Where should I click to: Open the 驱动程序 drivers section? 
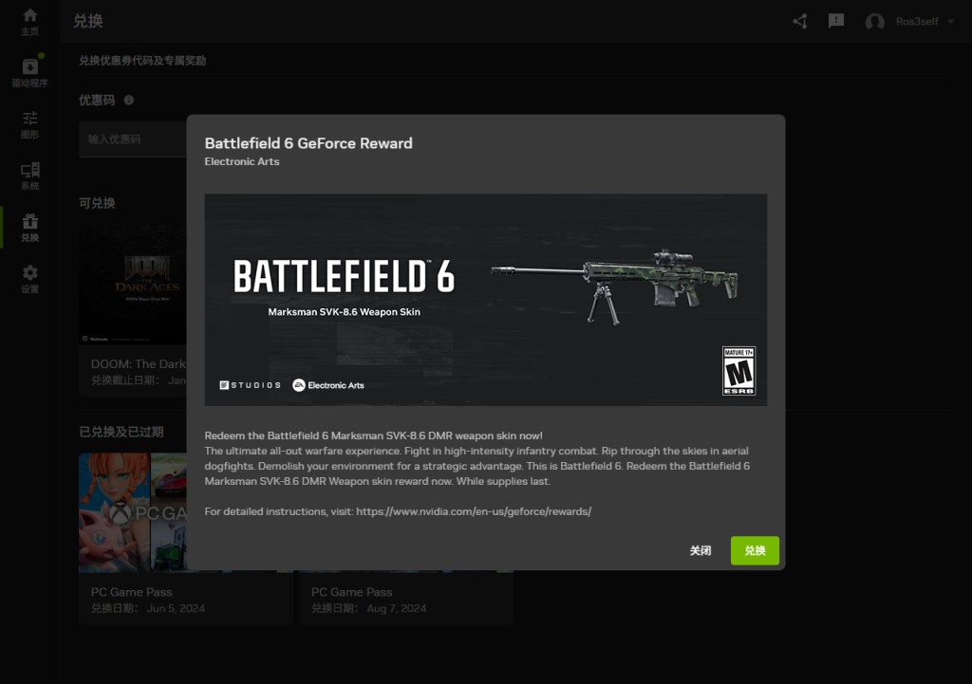click(x=29, y=67)
